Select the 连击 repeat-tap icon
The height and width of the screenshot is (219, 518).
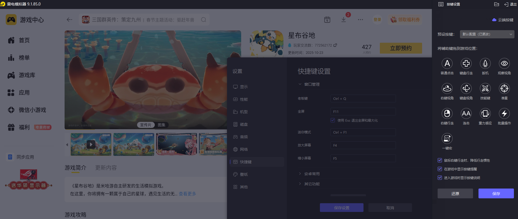point(466,113)
